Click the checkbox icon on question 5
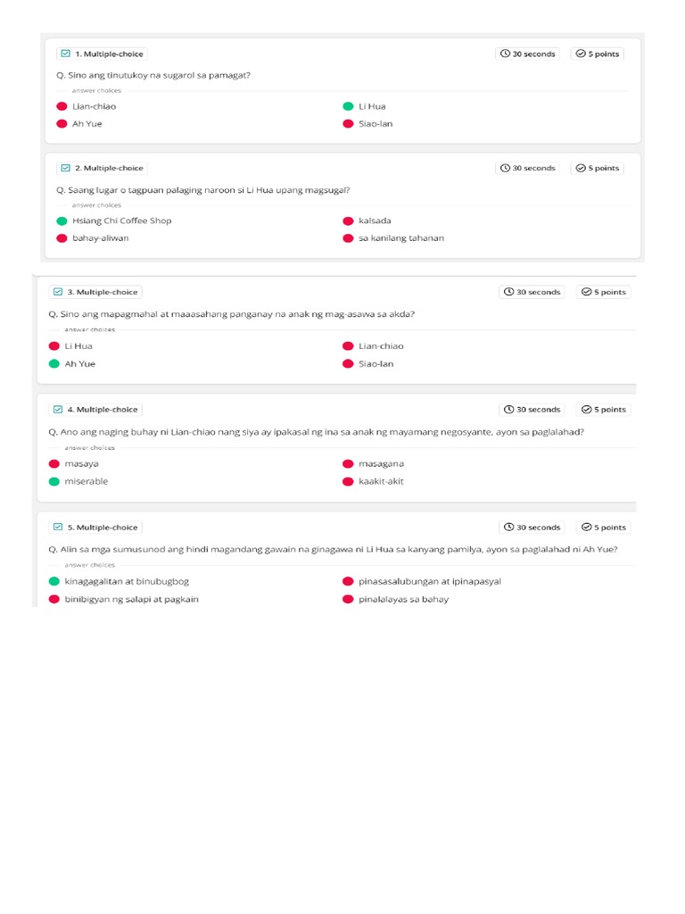 pos(58,528)
